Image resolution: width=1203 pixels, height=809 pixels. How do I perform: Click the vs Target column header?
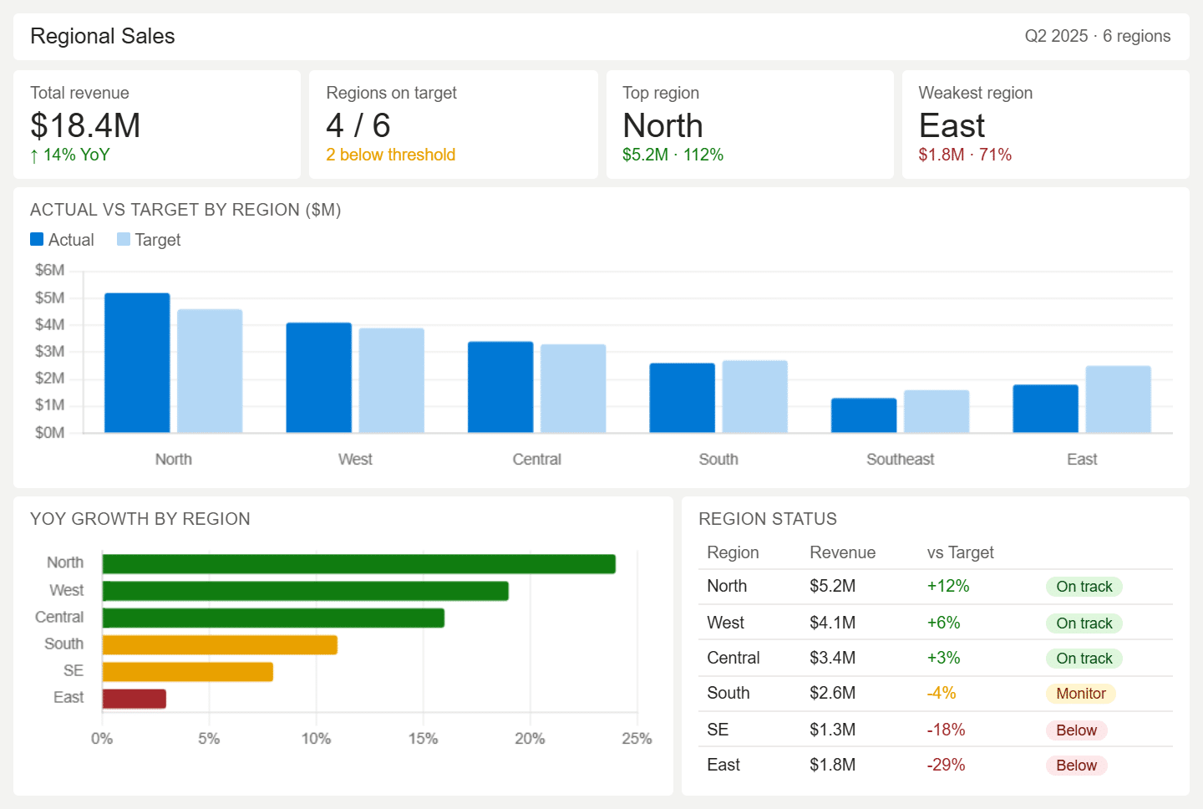961,552
